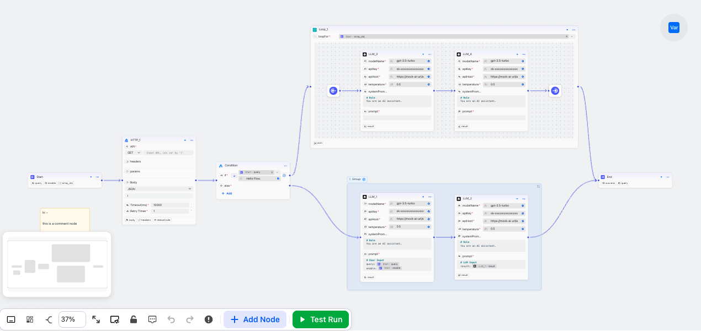Open the comment tool in bottom toolbar
701x331 pixels.
click(x=153, y=319)
